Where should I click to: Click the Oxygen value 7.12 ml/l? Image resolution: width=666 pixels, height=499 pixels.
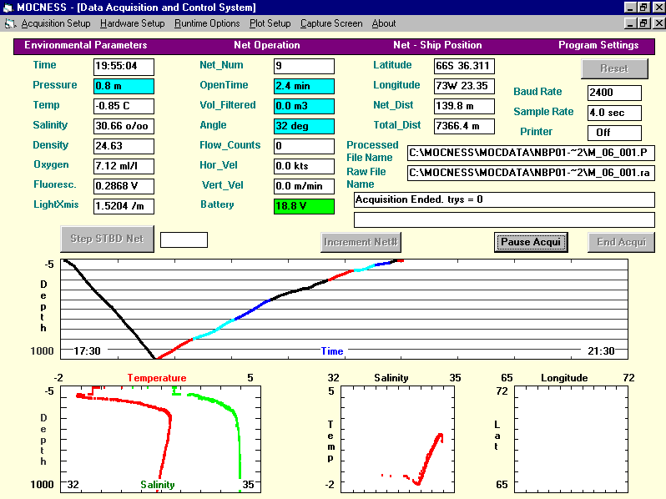tap(124, 166)
